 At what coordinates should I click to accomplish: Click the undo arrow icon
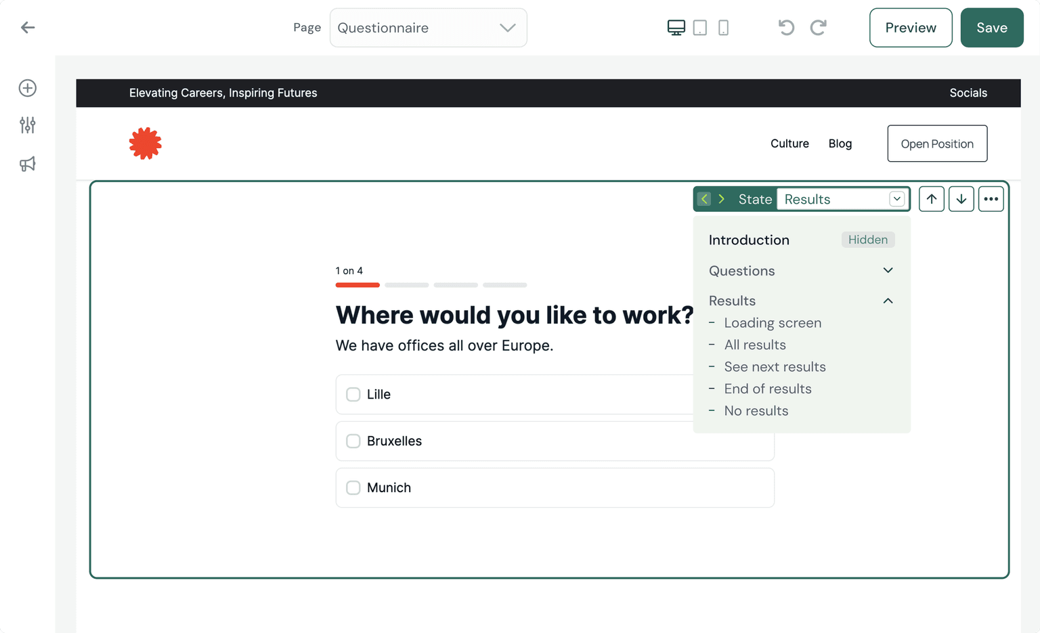pyautogui.click(x=786, y=28)
